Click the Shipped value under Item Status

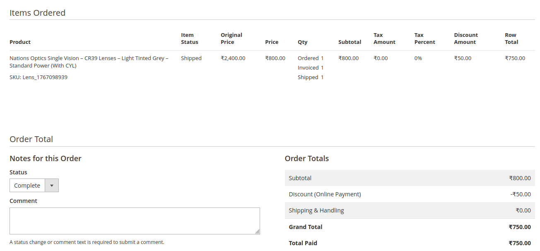(x=191, y=58)
